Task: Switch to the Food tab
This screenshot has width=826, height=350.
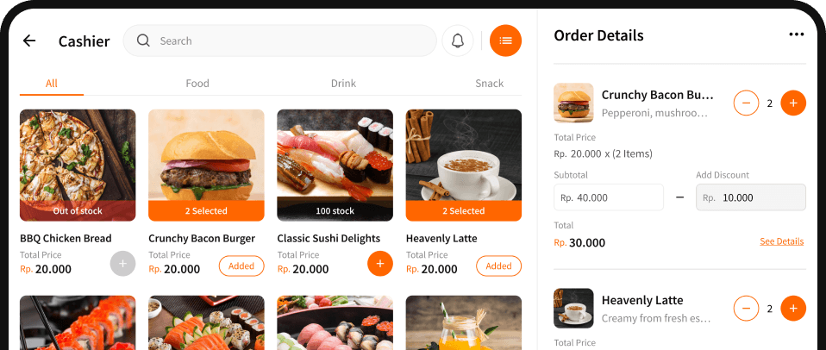Action: [x=197, y=83]
